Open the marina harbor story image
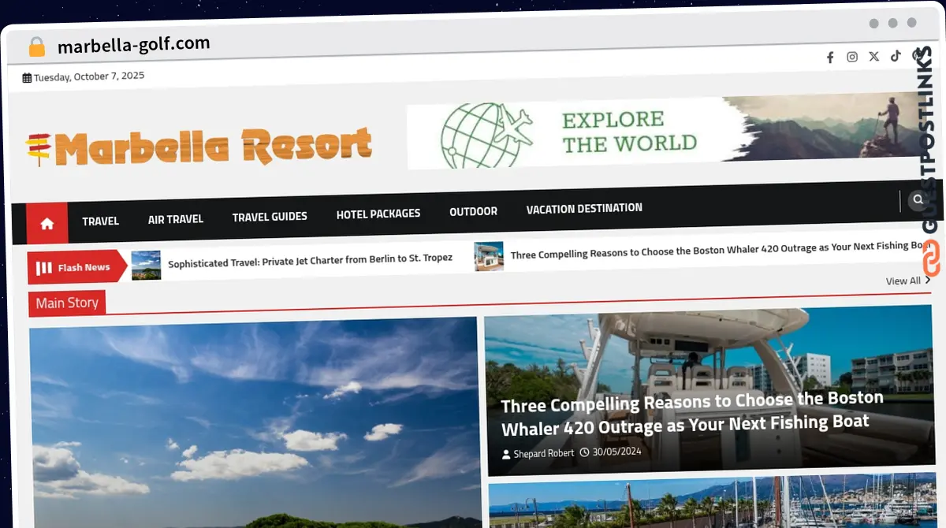This screenshot has height=528, width=946. click(712, 500)
